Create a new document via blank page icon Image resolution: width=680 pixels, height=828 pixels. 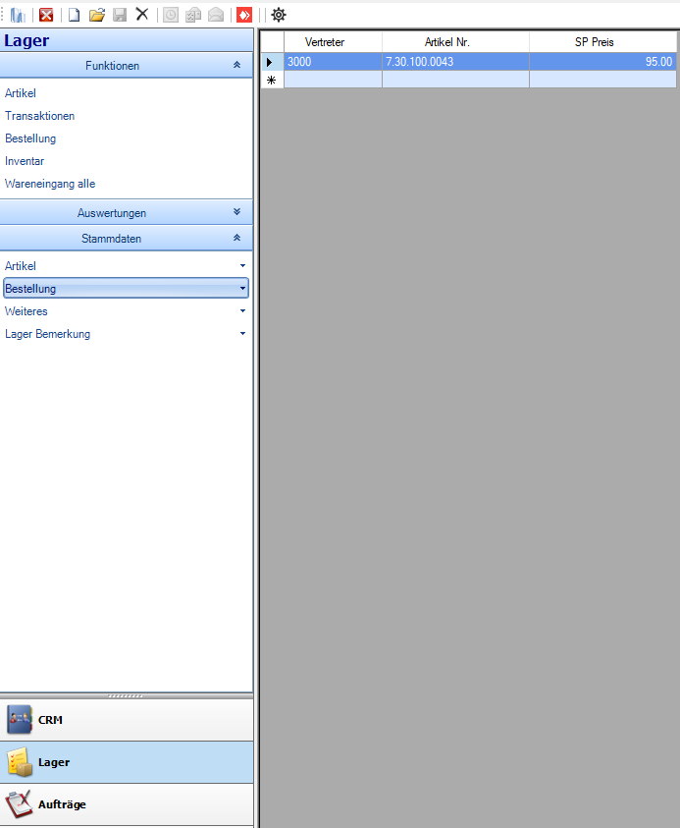[74, 15]
